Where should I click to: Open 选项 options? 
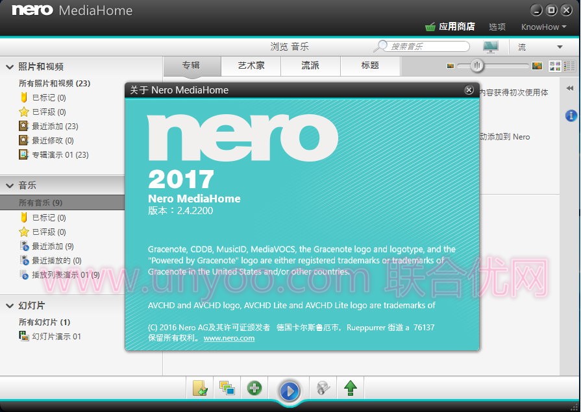tap(497, 27)
